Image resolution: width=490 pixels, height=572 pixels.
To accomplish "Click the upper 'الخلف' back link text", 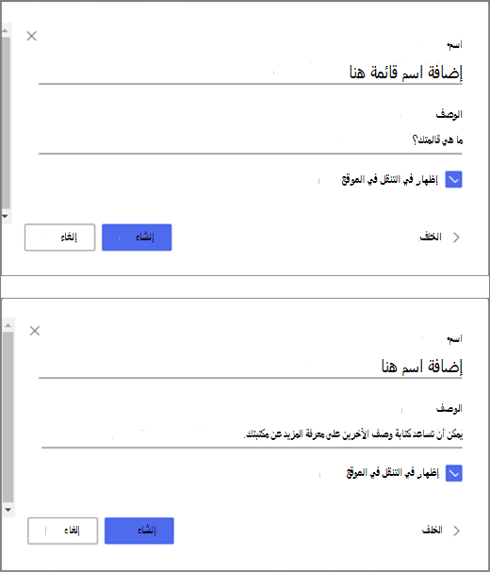I will coord(431,237).
